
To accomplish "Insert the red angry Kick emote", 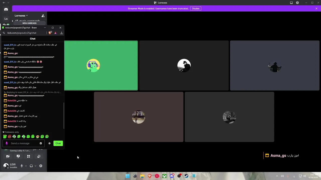I will (x=10, y=136).
